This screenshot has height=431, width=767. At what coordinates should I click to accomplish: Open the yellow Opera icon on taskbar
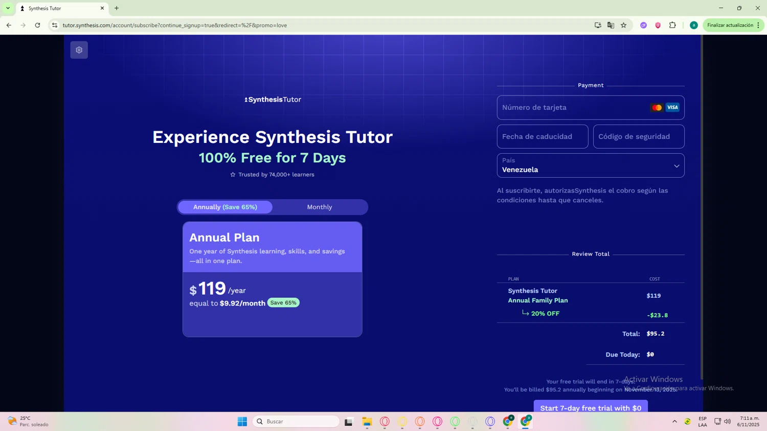402,421
